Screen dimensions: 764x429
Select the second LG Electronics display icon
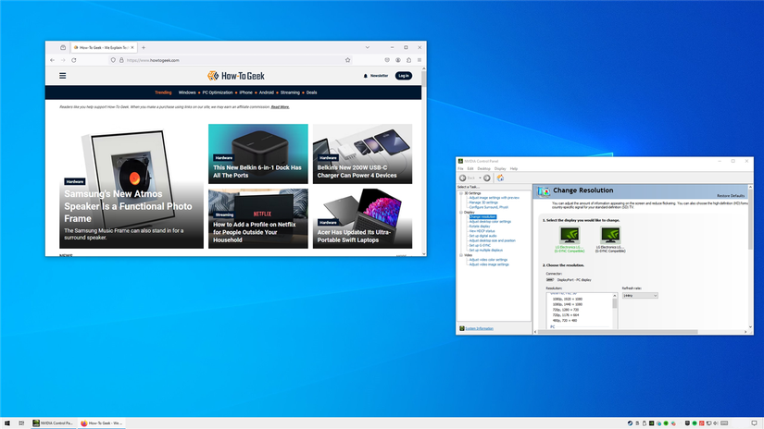pyautogui.click(x=610, y=235)
